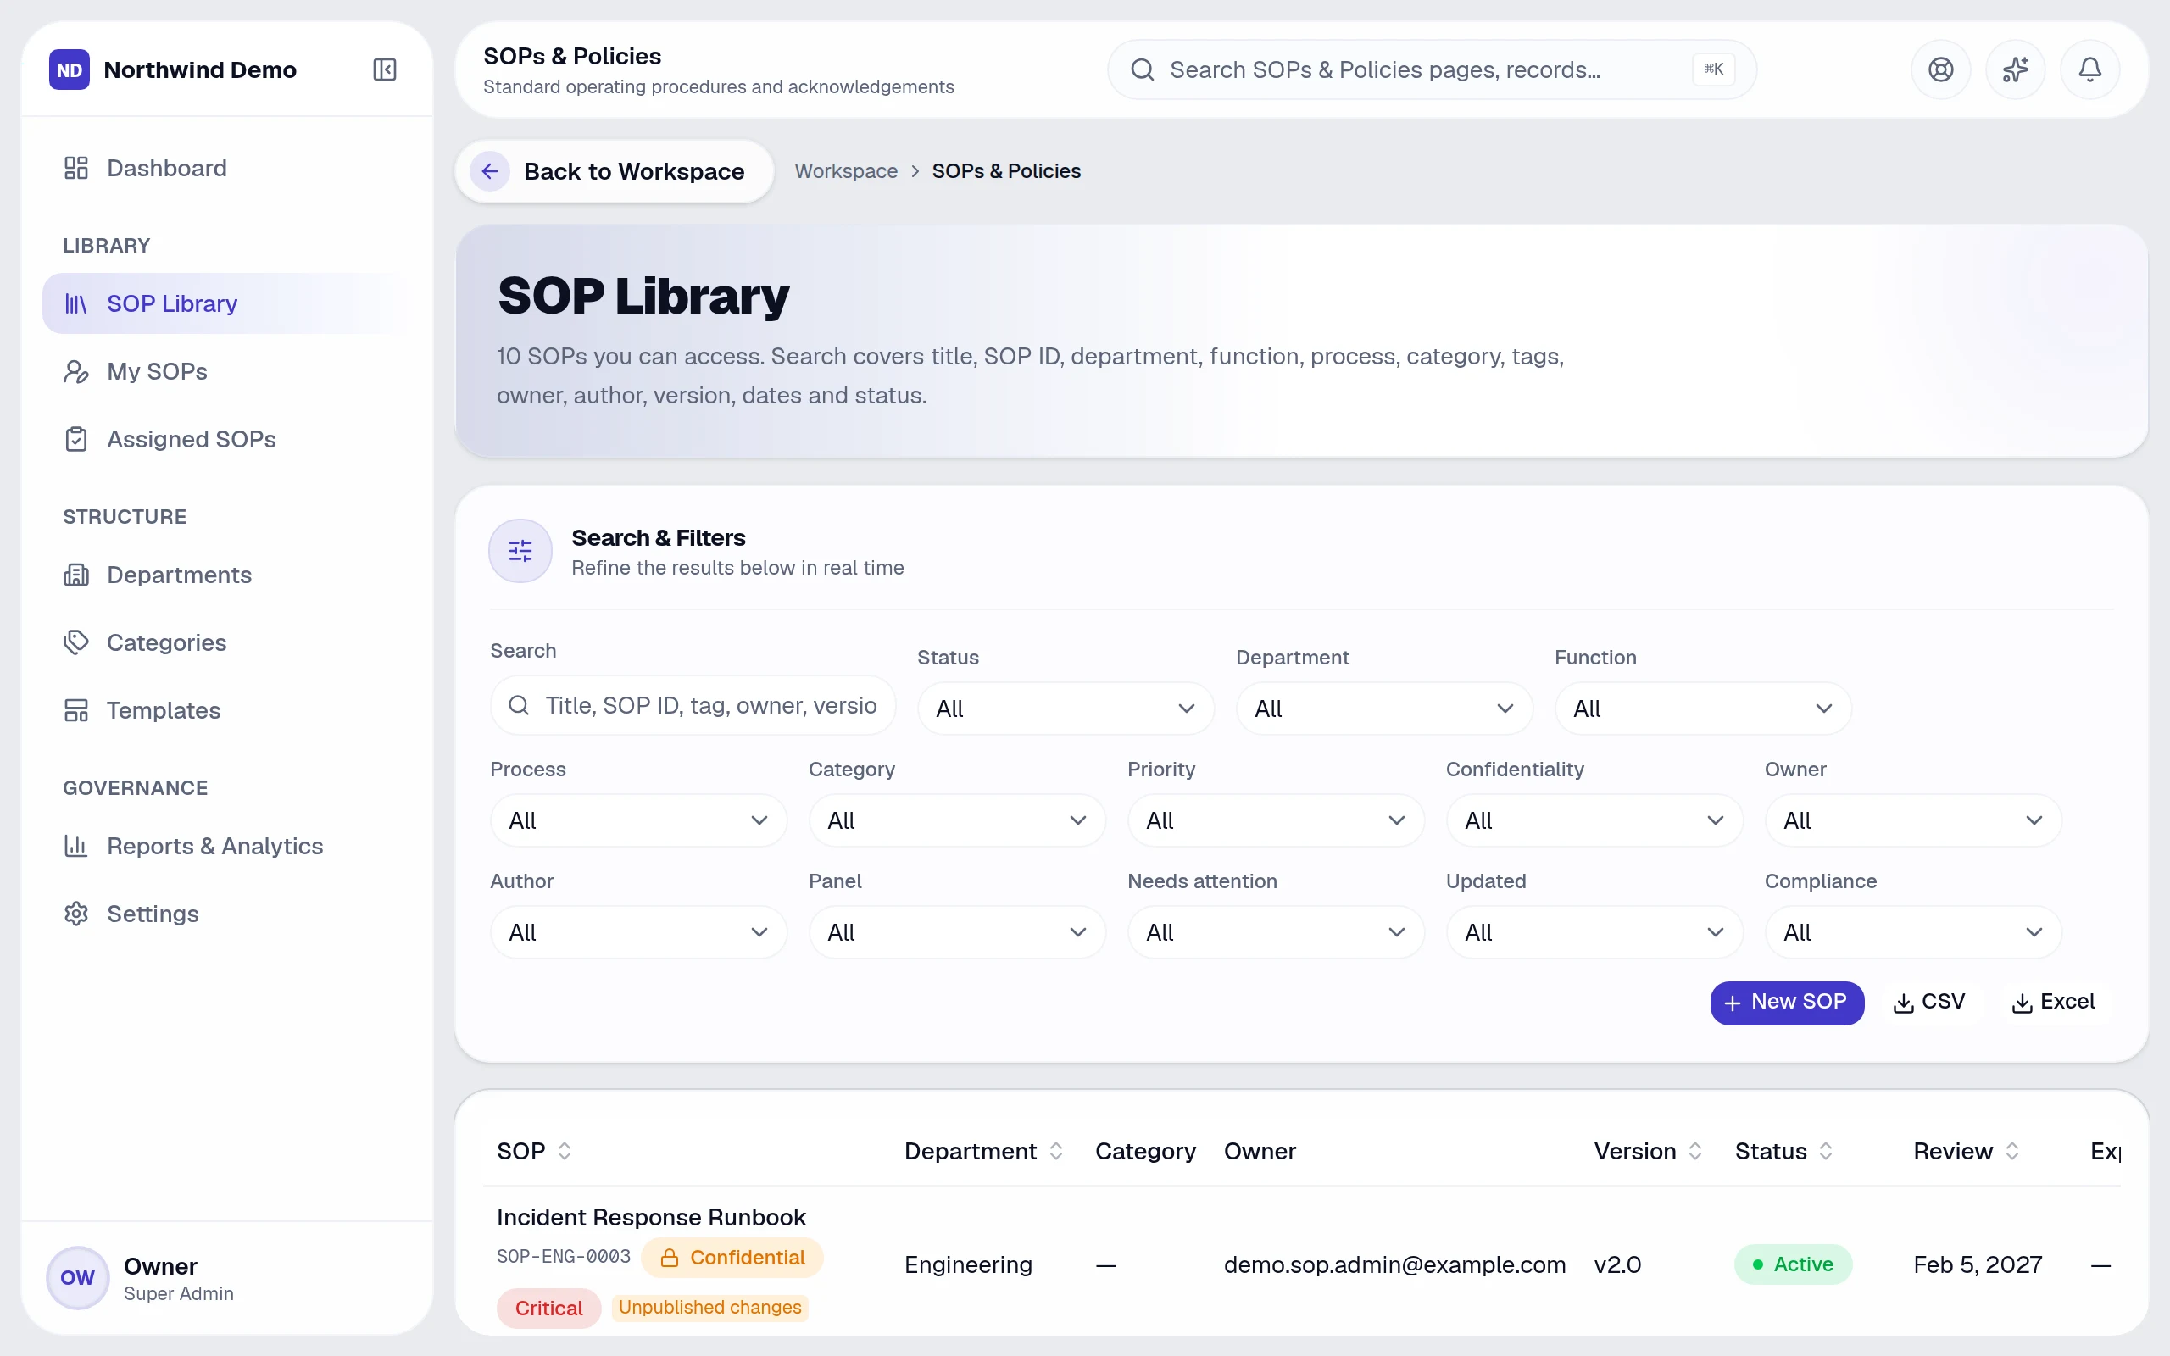
Task: Click Back to Workspace button
Action: pyautogui.click(x=615, y=170)
